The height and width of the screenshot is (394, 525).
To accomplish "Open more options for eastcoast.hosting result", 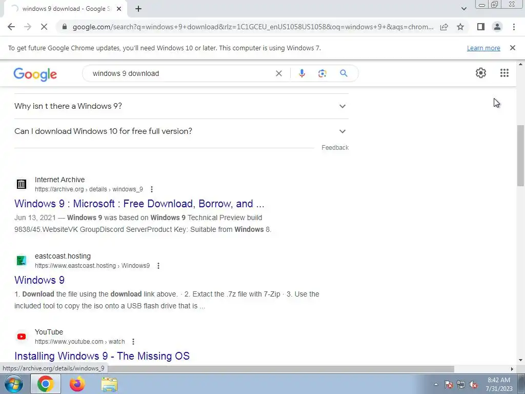I will coord(158,266).
